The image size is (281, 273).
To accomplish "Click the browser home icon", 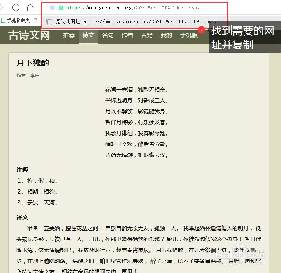I will 30,7.
